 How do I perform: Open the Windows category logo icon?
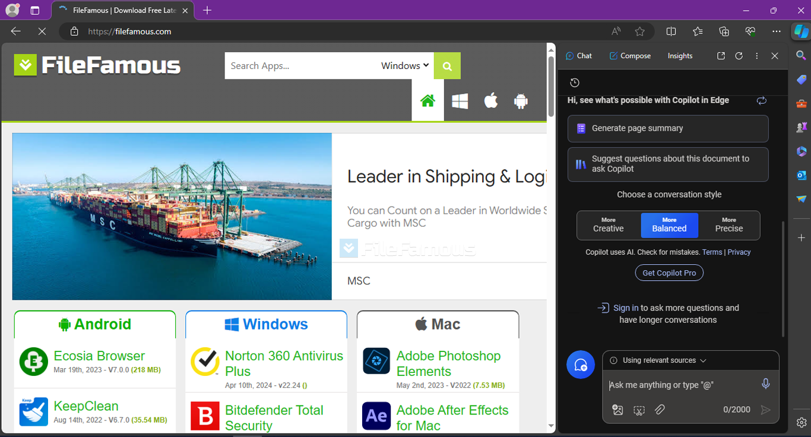click(x=460, y=101)
